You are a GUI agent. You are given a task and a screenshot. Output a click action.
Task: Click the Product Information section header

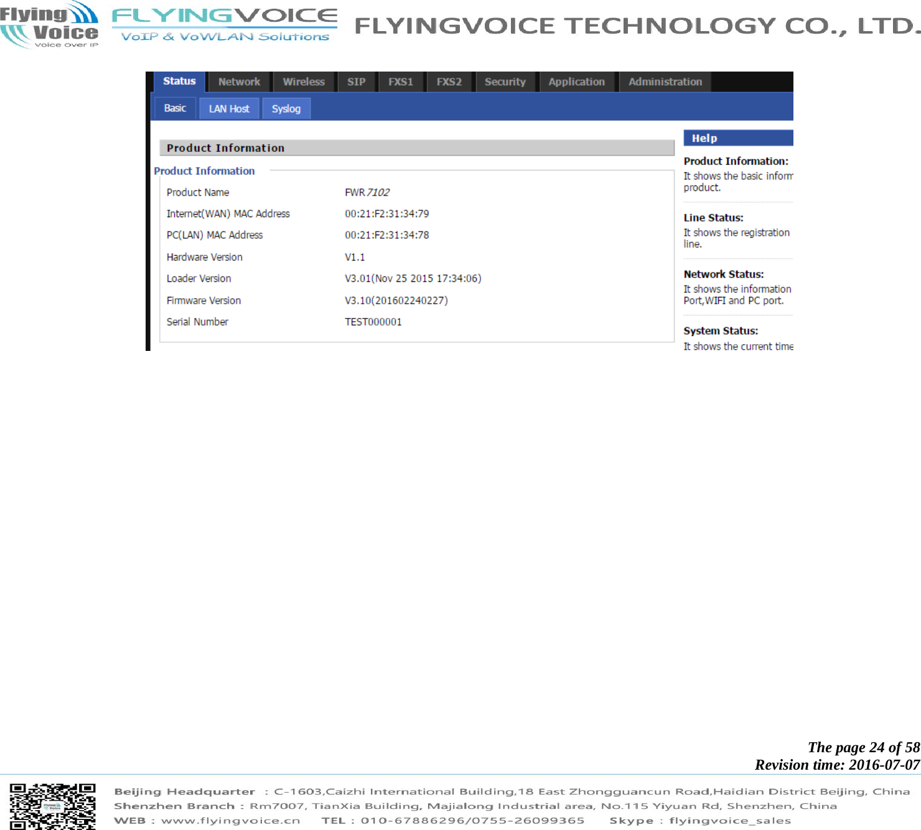pyautogui.click(x=416, y=148)
